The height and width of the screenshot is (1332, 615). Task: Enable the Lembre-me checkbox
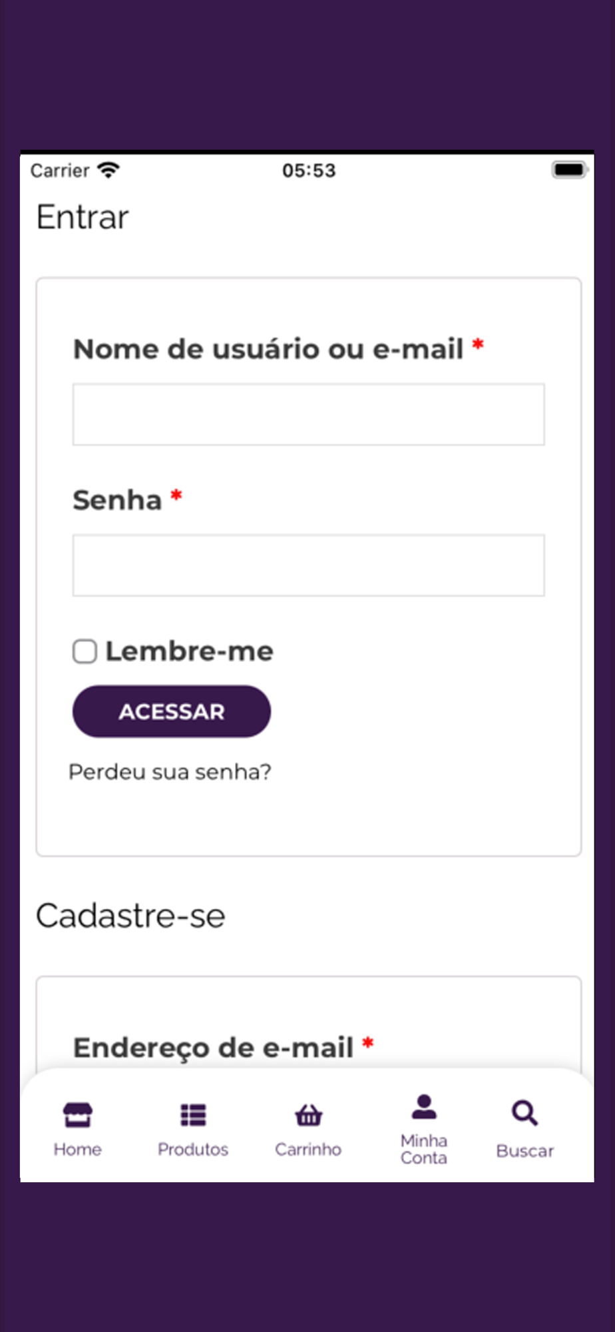pyautogui.click(x=85, y=651)
